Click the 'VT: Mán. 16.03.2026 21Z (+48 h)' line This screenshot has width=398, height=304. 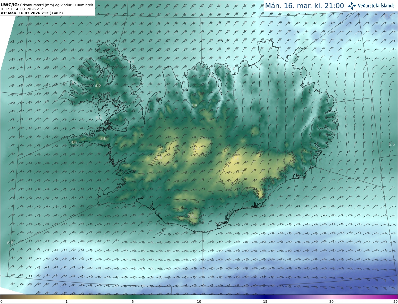pyautogui.click(x=31, y=13)
